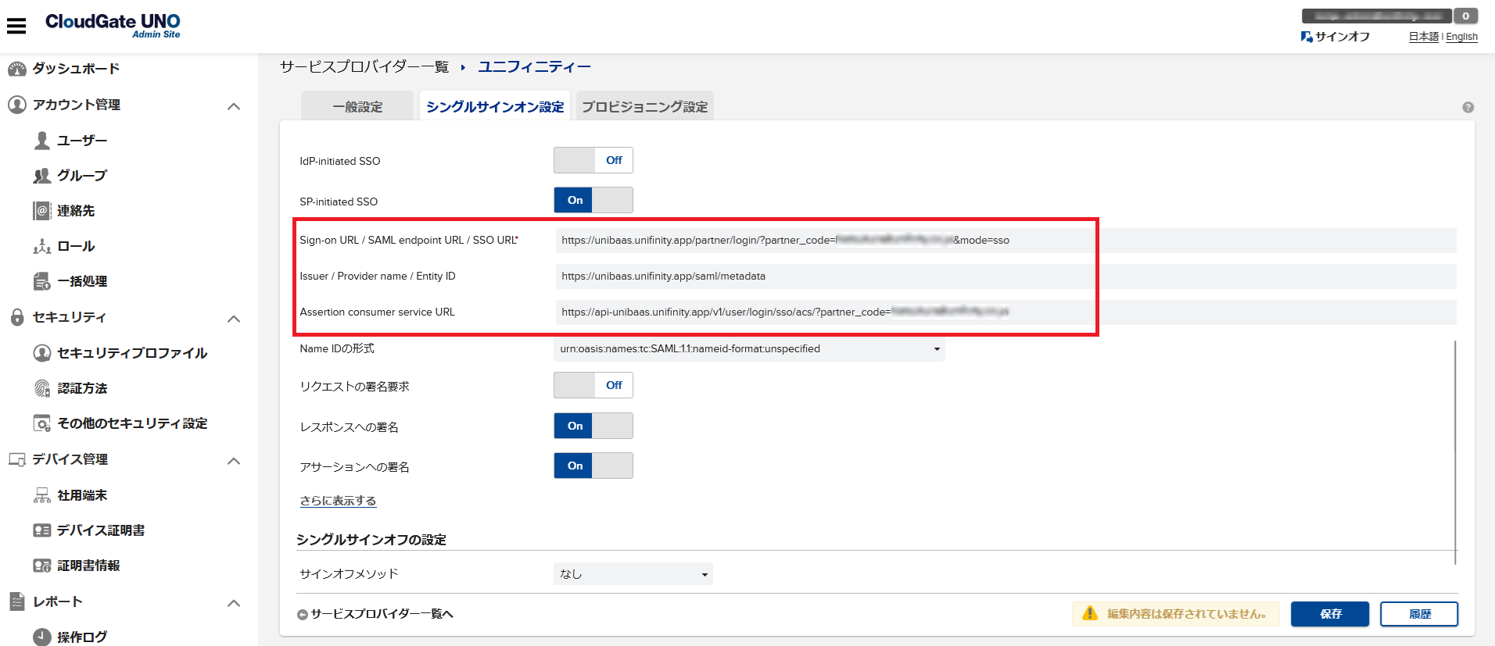Click the 保存 save button
1495x646 pixels.
click(x=1329, y=614)
